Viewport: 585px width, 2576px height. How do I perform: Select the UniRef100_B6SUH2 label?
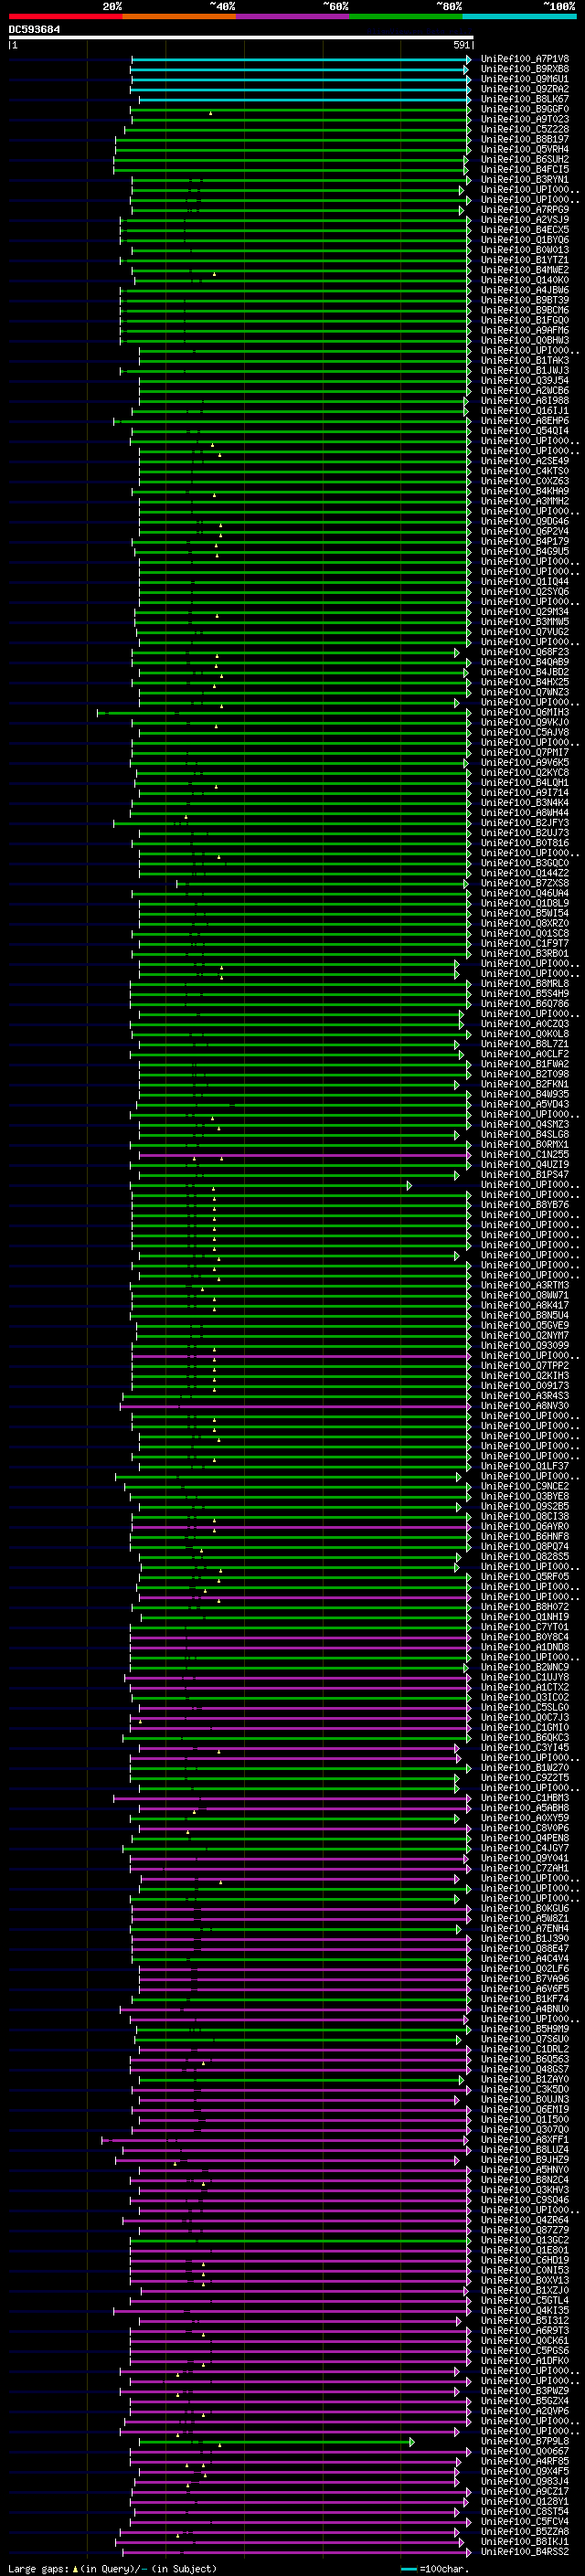525,159
